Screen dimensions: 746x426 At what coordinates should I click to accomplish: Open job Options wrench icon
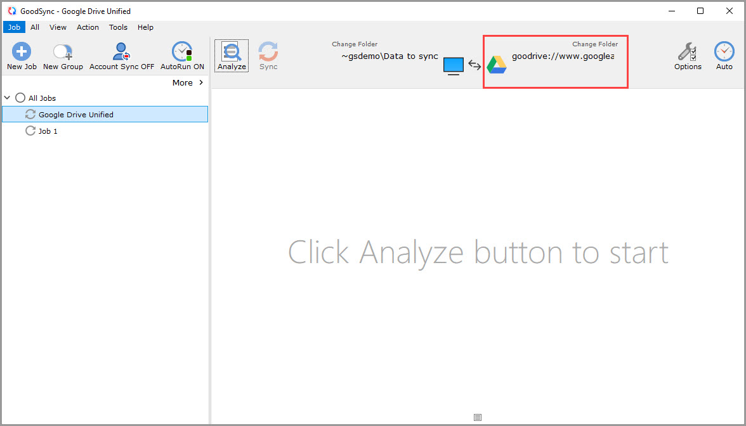coord(688,51)
